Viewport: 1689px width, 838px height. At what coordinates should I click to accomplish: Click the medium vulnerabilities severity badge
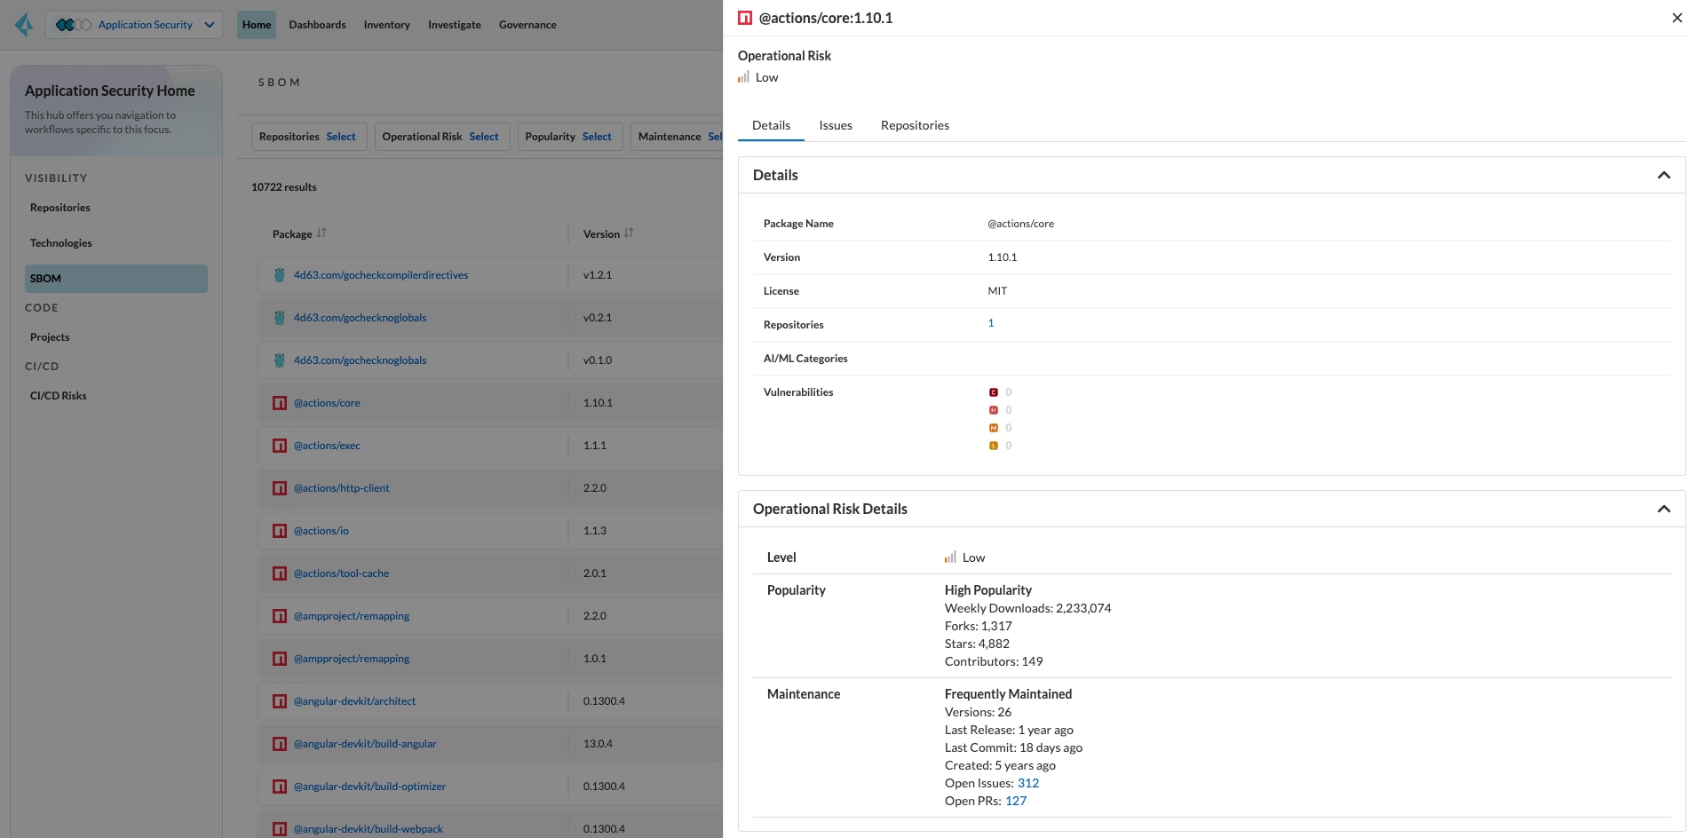pos(994,428)
